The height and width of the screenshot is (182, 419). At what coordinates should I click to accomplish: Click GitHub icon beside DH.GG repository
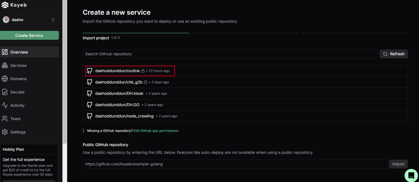(89, 105)
